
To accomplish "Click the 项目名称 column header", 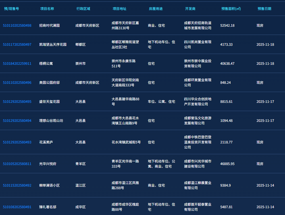I will (x=47, y=9).
